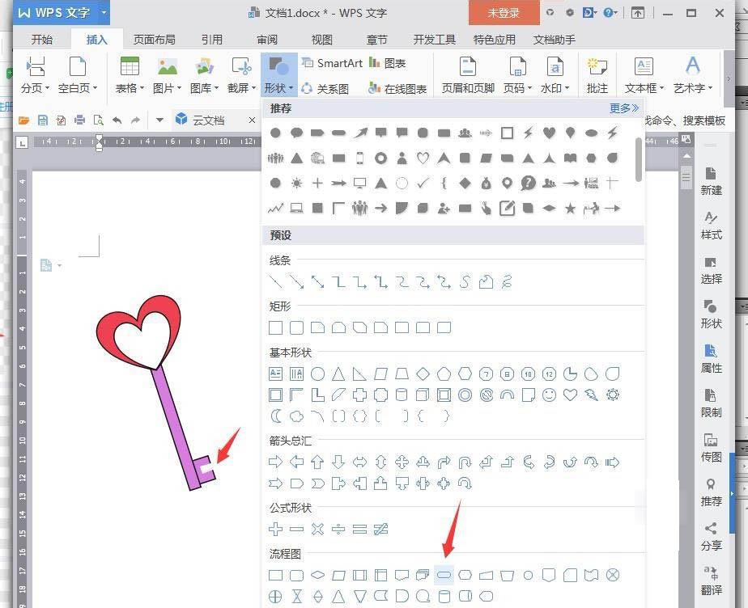Pick the recommended filled heart shape

point(549,133)
